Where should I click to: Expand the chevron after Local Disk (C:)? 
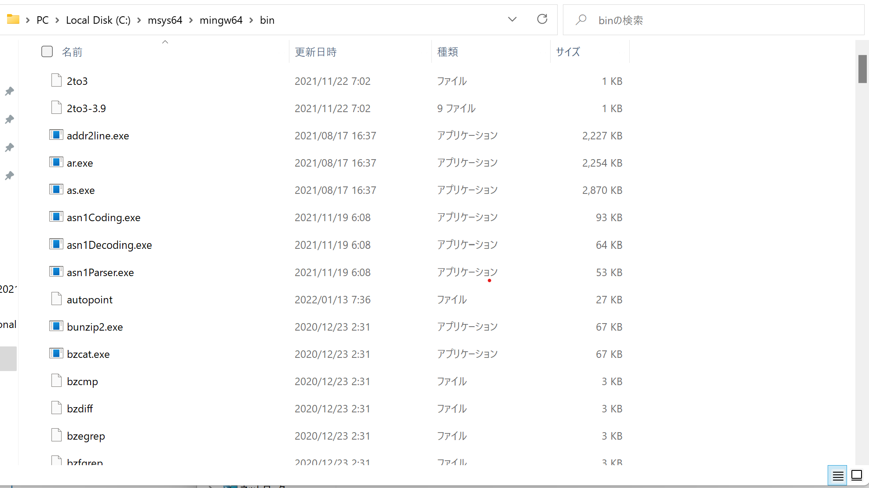[x=139, y=20]
